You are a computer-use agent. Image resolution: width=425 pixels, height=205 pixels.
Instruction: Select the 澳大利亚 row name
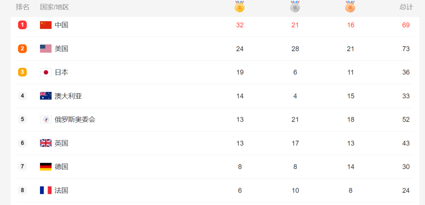pos(68,96)
